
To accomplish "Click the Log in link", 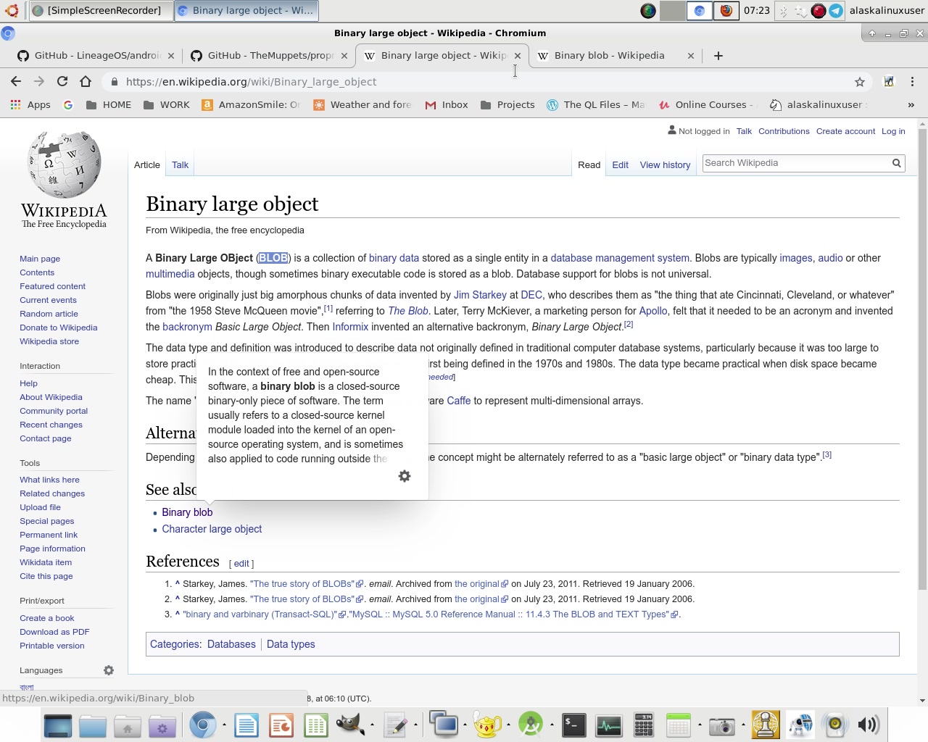I will (x=893, y=131).
